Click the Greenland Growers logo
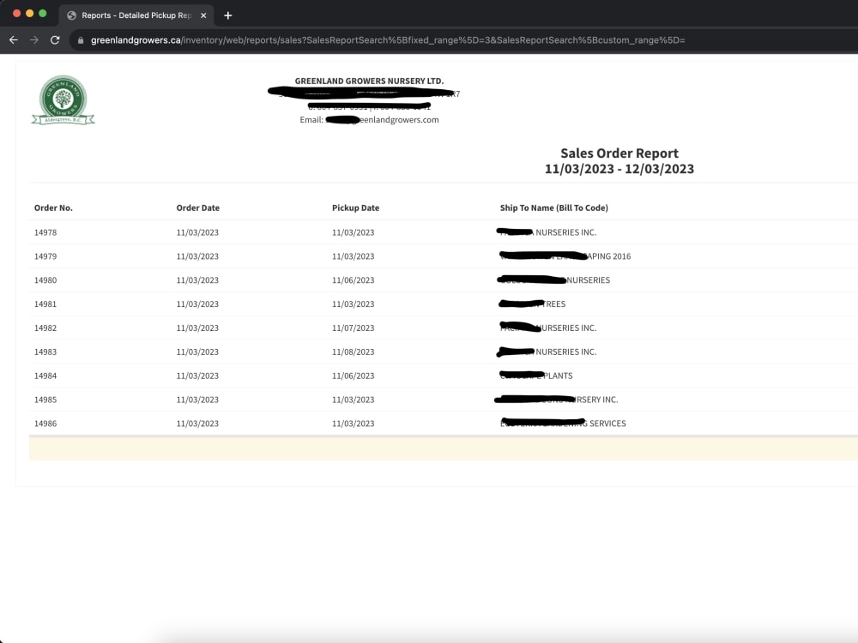 [x=63, y=100]
